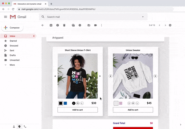Open the search options dropdown arrow
The height and width of the screenshot is (129, 185).
coord(143,17)
